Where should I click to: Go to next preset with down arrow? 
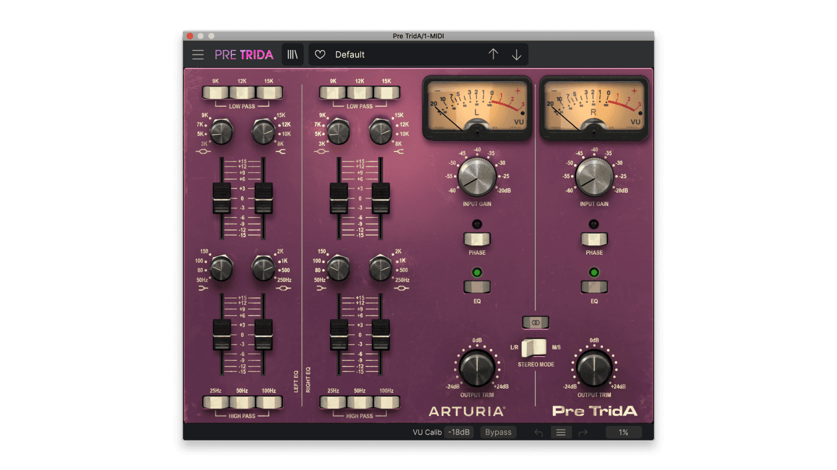point(516,55)
